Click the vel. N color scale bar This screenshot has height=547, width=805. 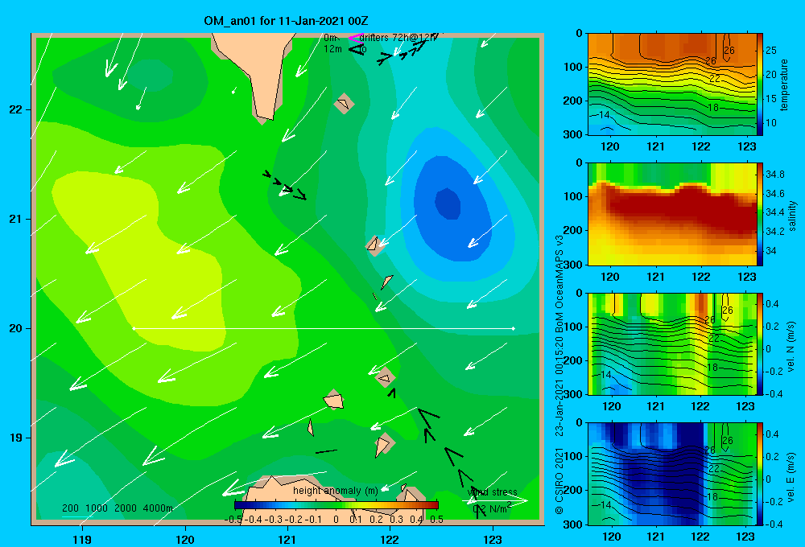click(760, 343)
